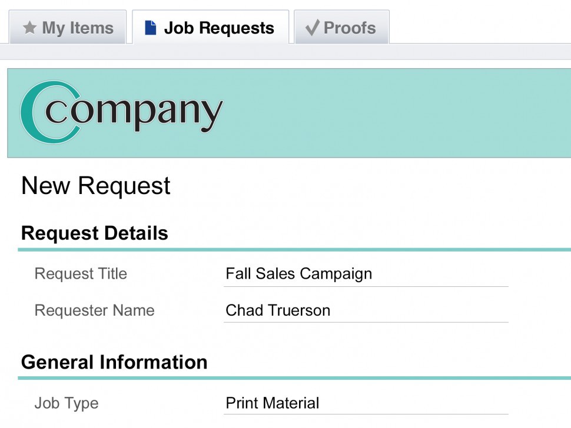Click the blue document icon on Job Requests
Image resolution: width=571 pixels, height=428 pixels.
pos(151,28)
